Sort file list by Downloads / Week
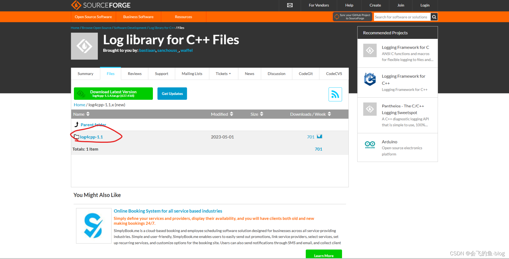 (x=311, y=114)
